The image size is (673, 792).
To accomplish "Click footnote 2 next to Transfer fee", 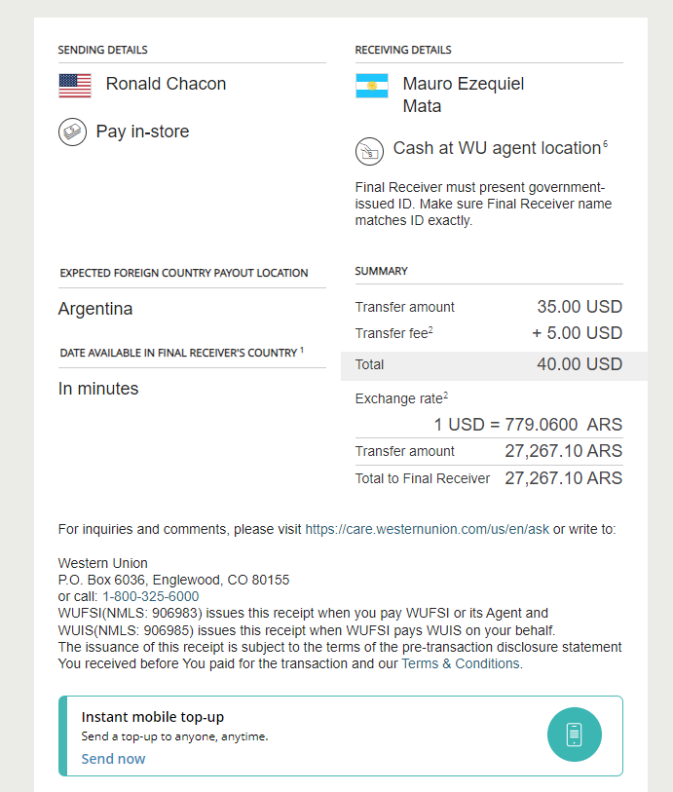I will 430,329.
